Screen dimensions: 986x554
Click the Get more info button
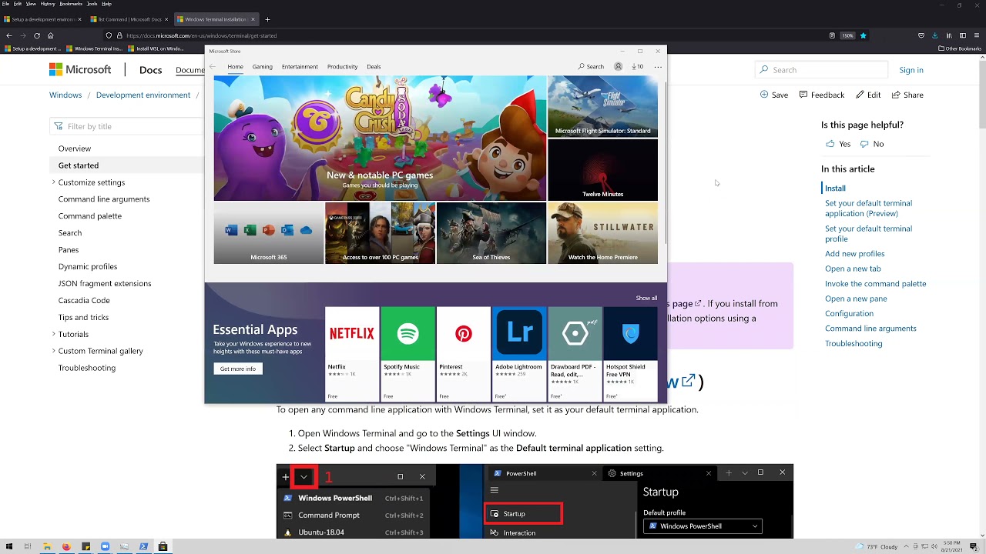[x=238, y=369]
